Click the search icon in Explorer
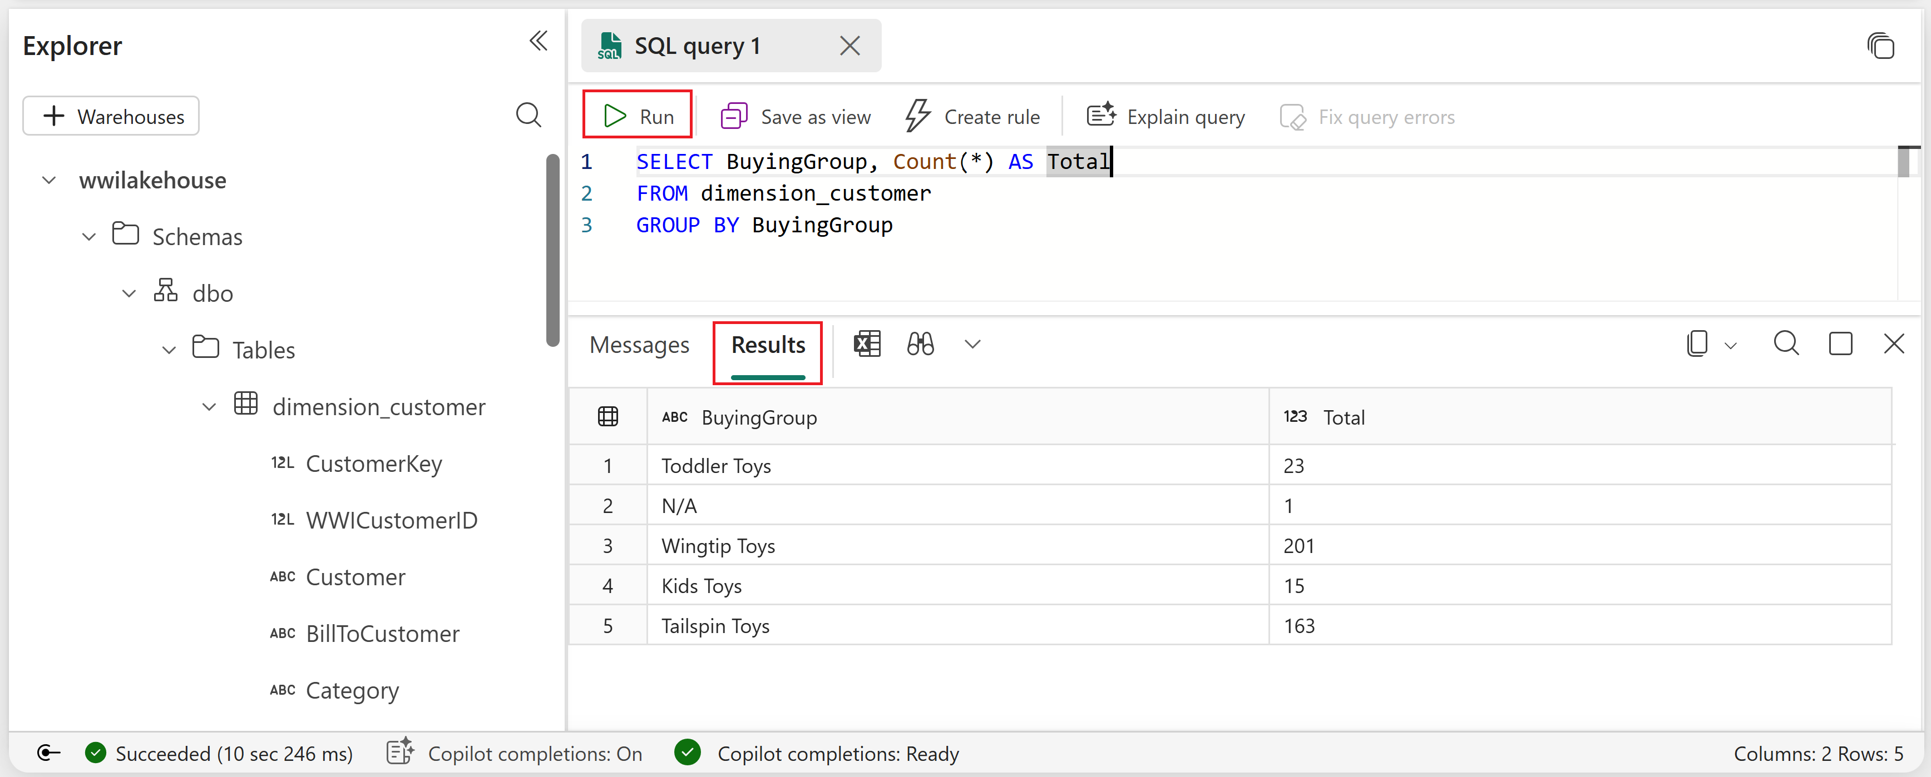The height and width of the screenshot is (777, 1931). 529,115
